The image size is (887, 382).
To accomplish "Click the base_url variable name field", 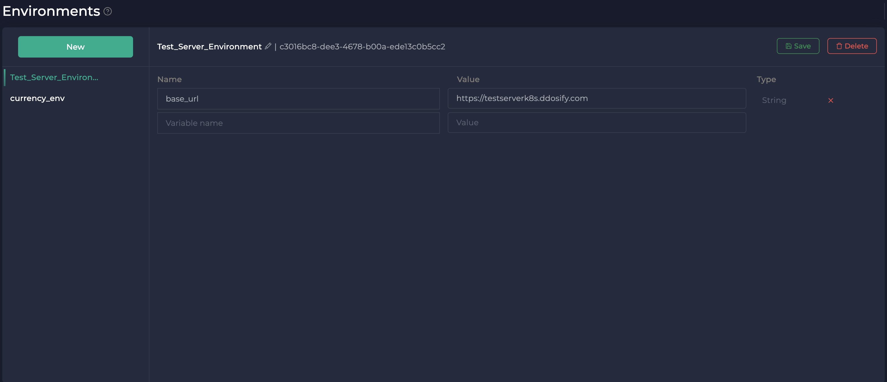I will point(298,99).
